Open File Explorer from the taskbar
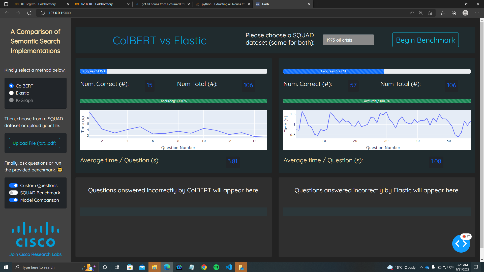The height and width of the screenshot is (272, 484). click(155, 267)
